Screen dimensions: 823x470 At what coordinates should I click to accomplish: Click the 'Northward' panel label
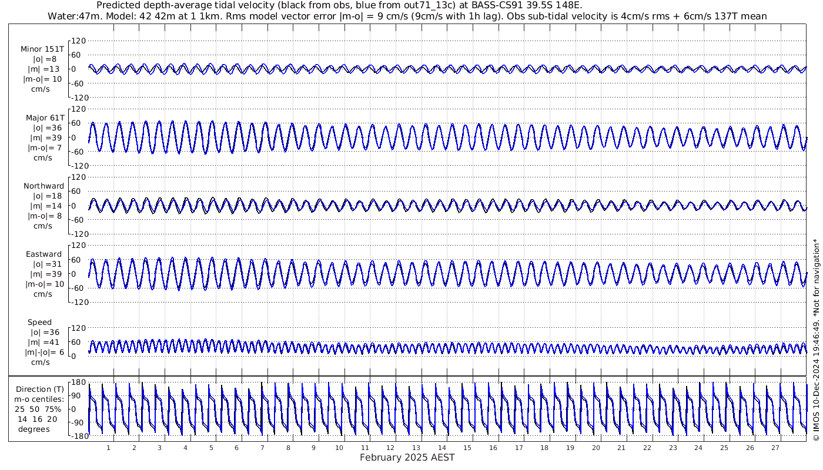[x=44, y=186]
